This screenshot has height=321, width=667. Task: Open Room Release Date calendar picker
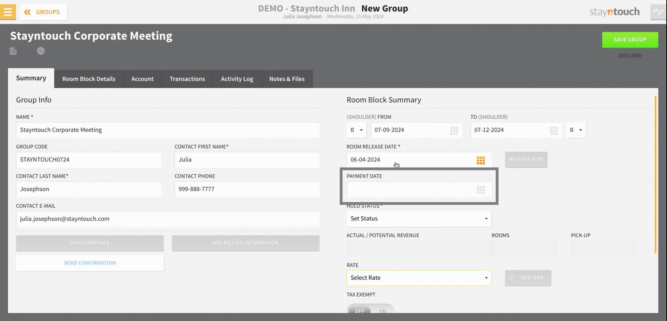click(x=480, y=160)
